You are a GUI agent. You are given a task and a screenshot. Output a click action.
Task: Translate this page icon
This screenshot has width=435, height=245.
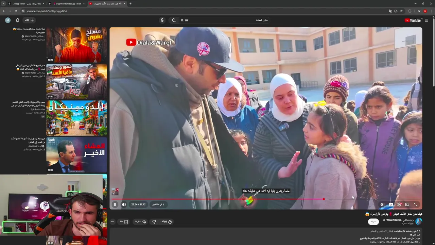point(390,11)
